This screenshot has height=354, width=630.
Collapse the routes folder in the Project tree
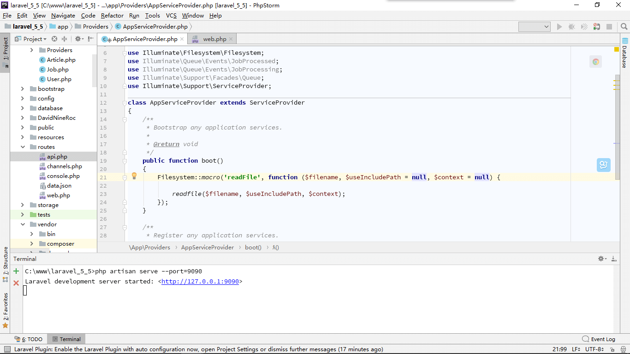click(22, 147)
